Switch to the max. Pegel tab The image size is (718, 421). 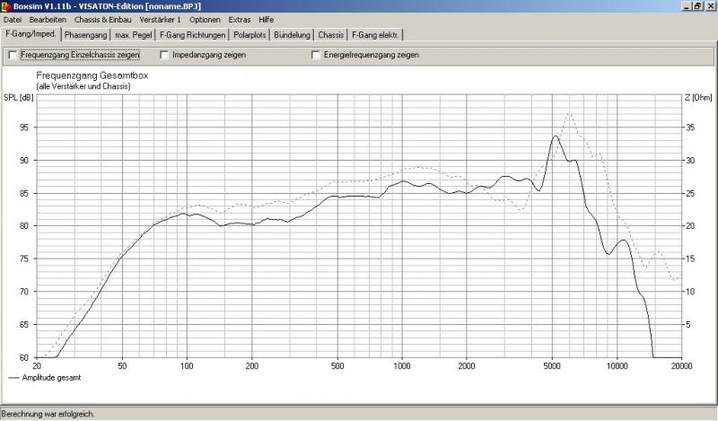click(134, 35)
